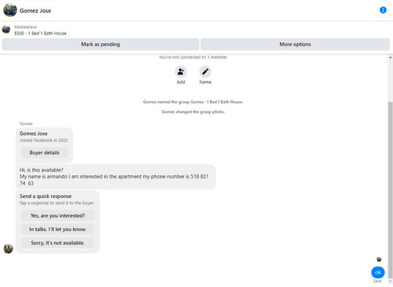The image size is (393, 287).
Task: Click the "Send a quick response" heading
Action: pos(46,196)
